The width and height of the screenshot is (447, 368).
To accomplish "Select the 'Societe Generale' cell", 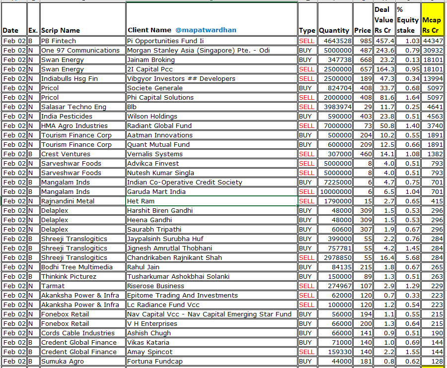I will point(212,88).
